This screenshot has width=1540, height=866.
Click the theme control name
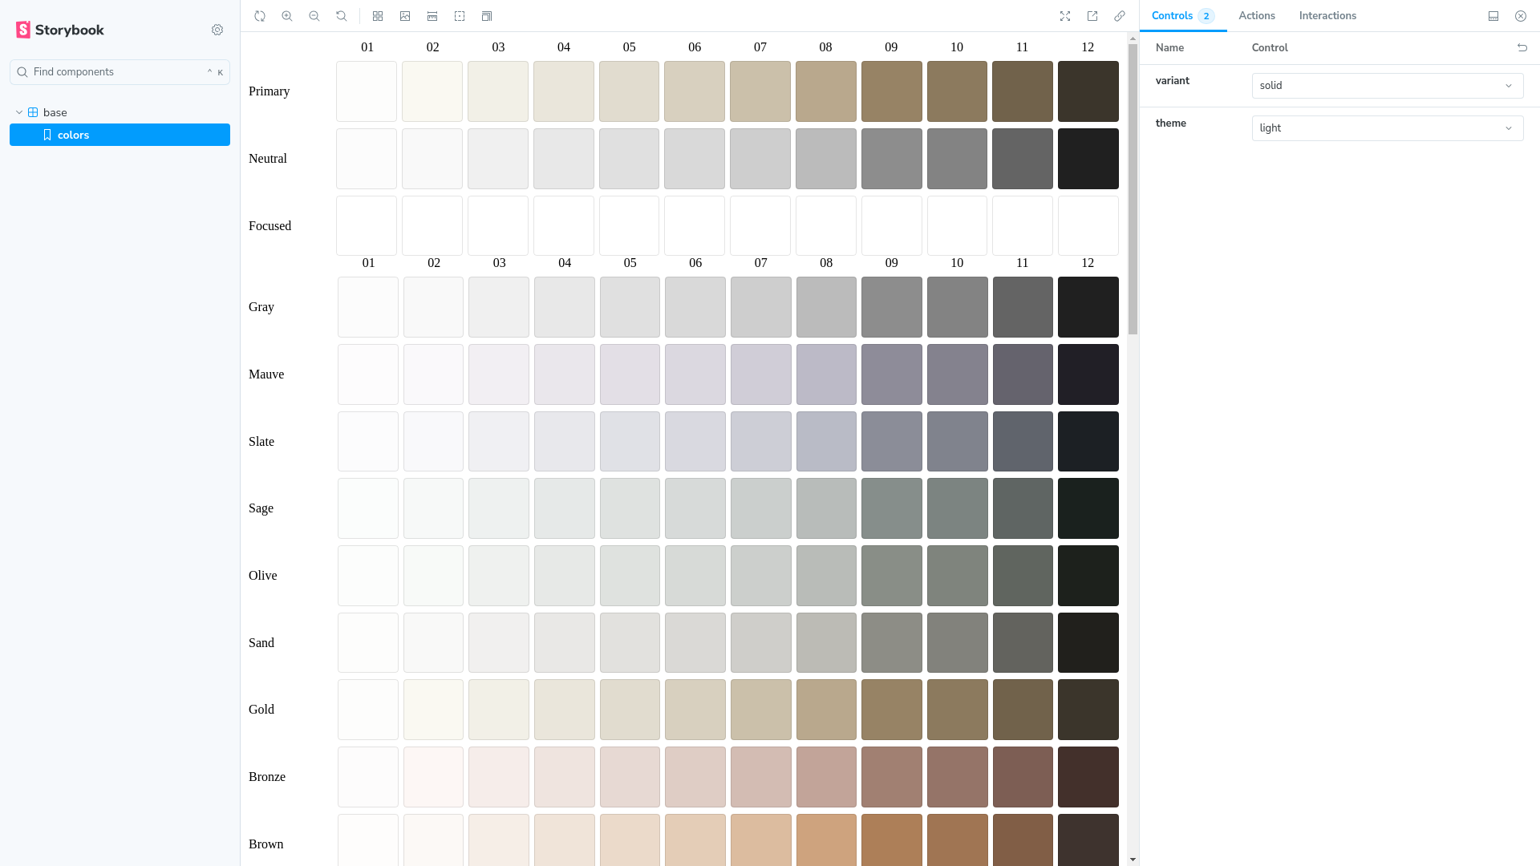pyautogui.click(x=1171, y=123)
